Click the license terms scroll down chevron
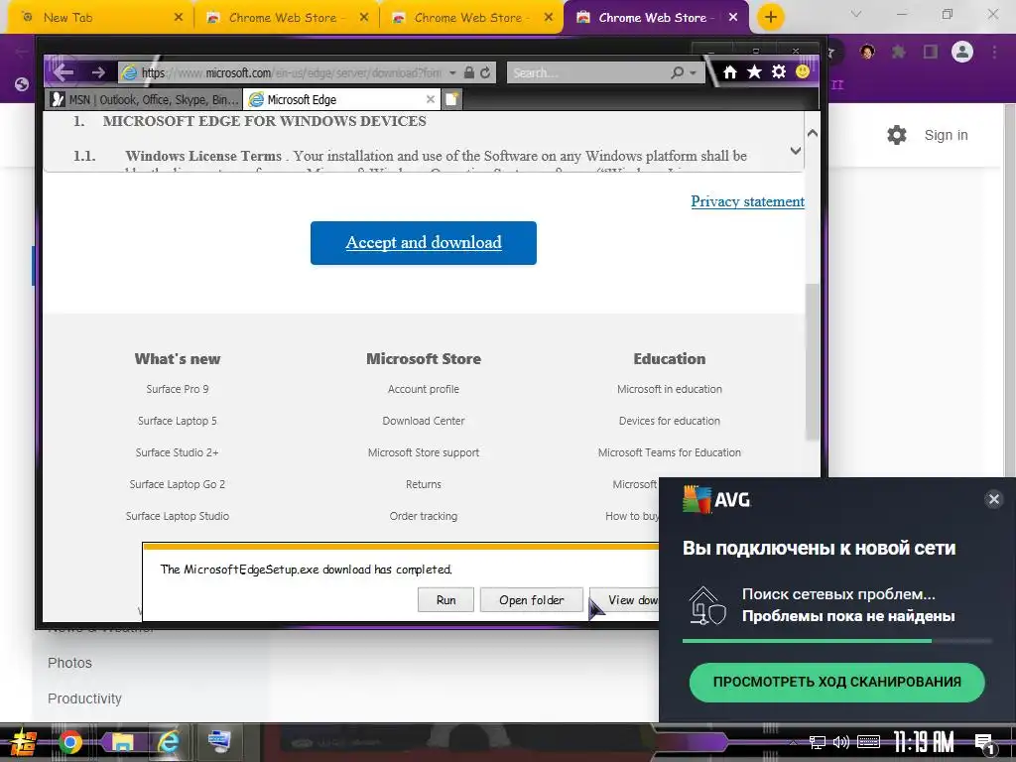Viewport: 1016px width, 762px height. pos(796,151)
